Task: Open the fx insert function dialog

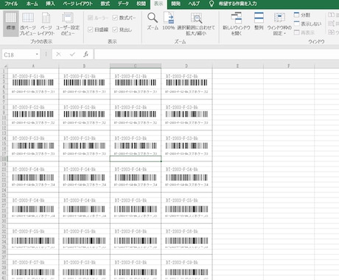Action: [x=85, y=55]
